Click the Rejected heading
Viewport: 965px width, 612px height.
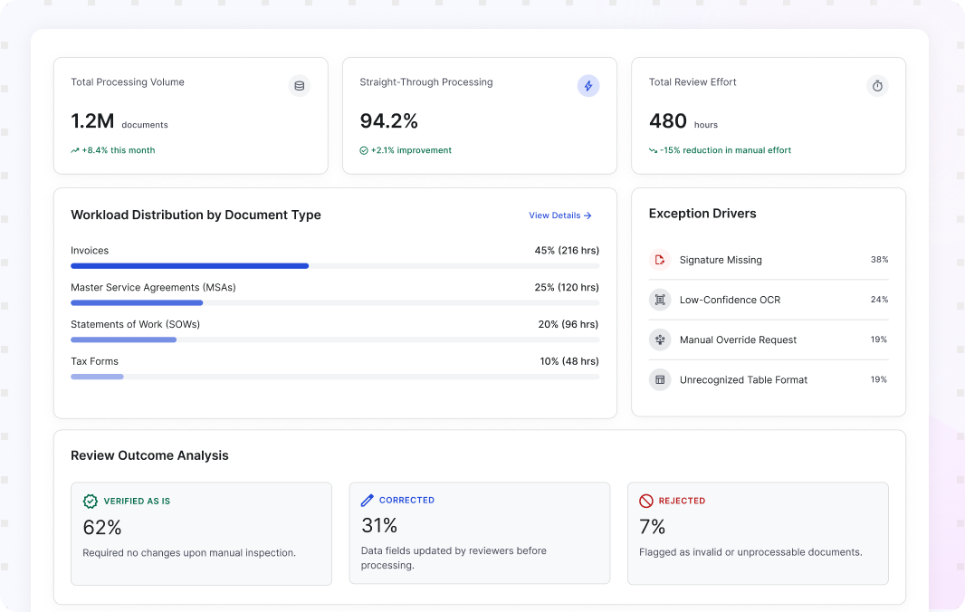click(682, 501)
